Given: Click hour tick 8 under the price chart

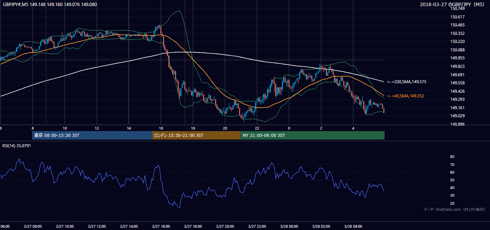Looking at the screenshot, I should [33, 128].
